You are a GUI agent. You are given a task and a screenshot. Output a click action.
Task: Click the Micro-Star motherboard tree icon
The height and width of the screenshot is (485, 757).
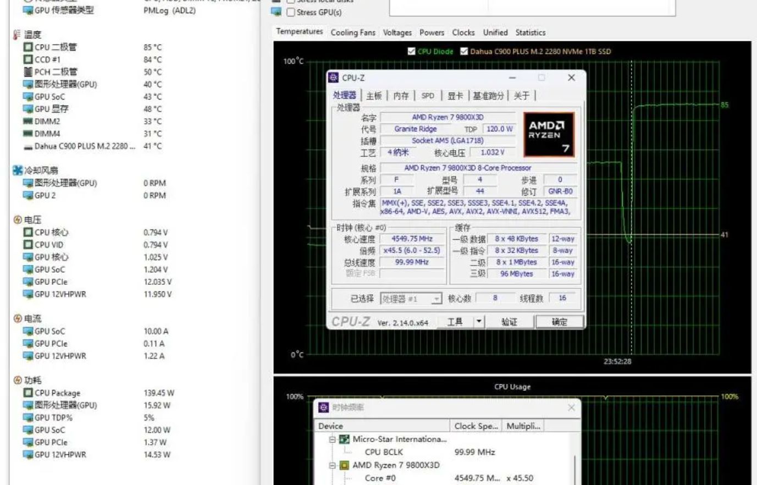(345, 439)
